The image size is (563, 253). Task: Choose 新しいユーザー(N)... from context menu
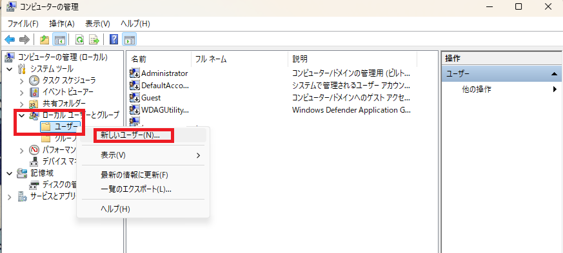coord(144,135)
